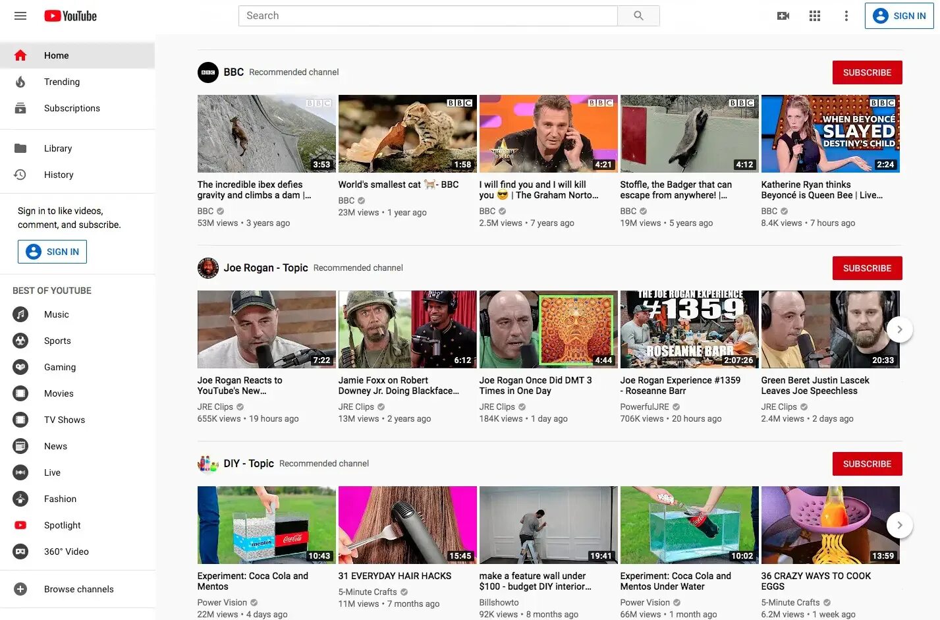Click the Spotlight icon in sidebar
Screen dimensions: 940x620
point(20,525)
